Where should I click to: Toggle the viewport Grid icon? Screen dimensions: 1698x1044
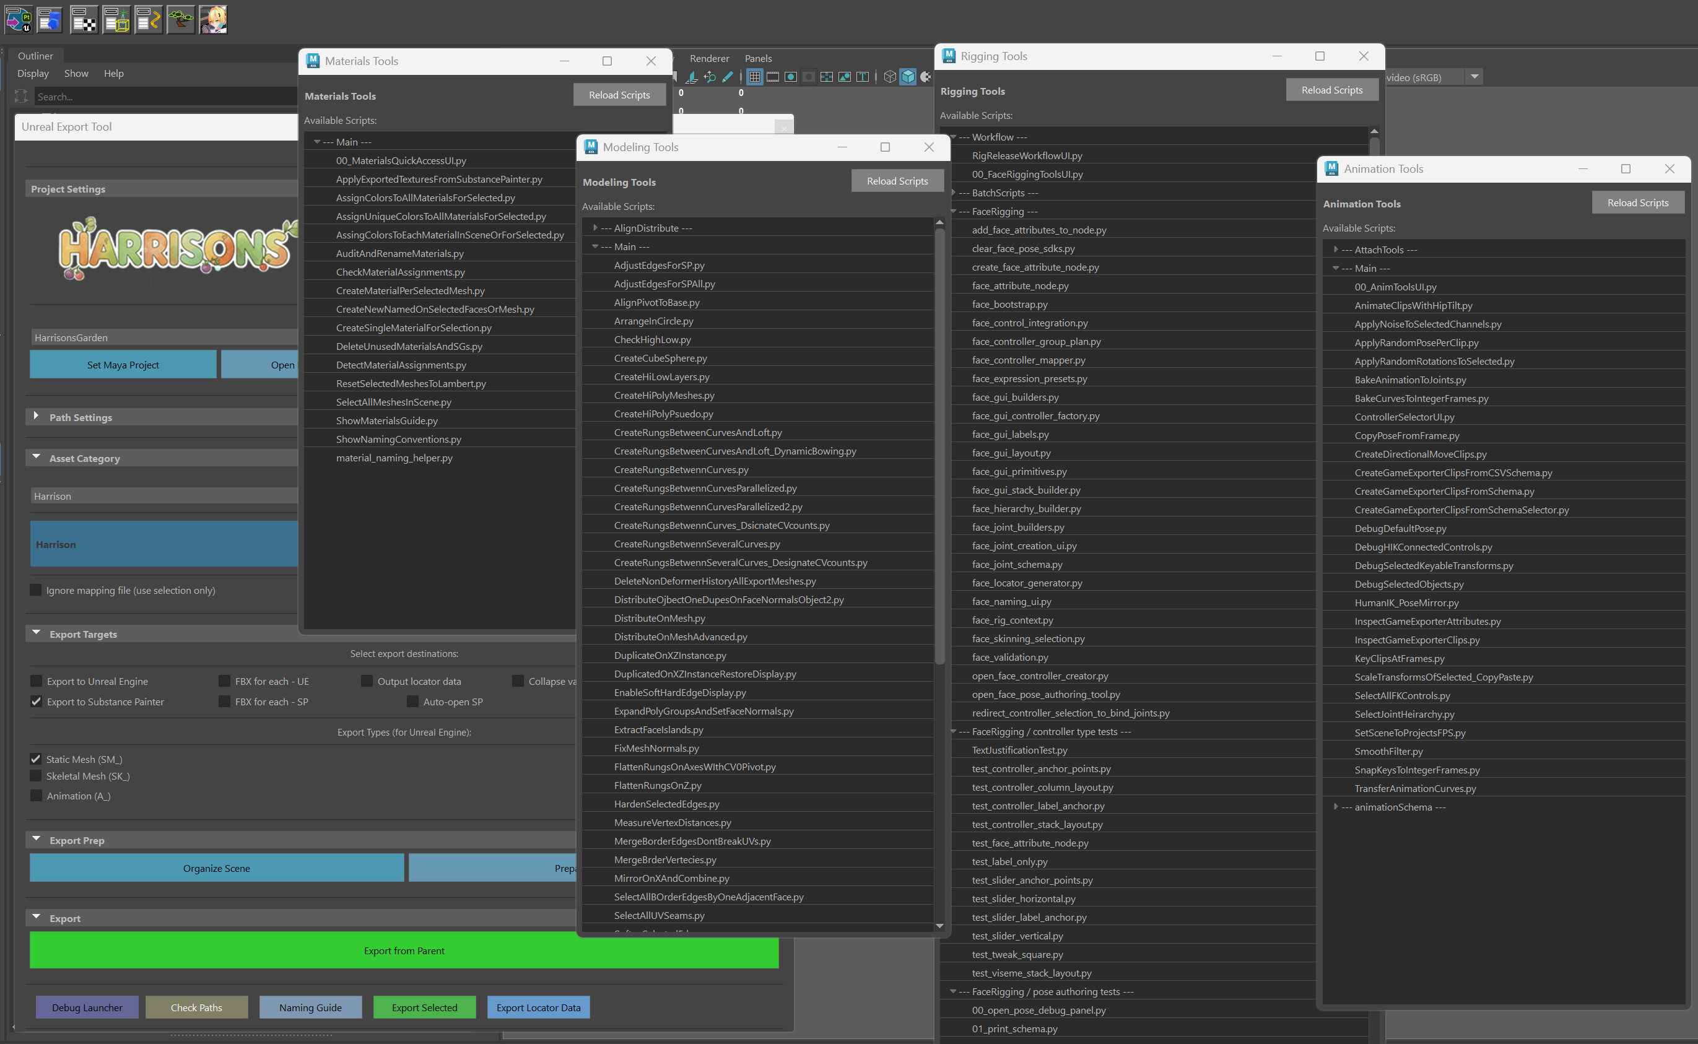coord(755,77)
